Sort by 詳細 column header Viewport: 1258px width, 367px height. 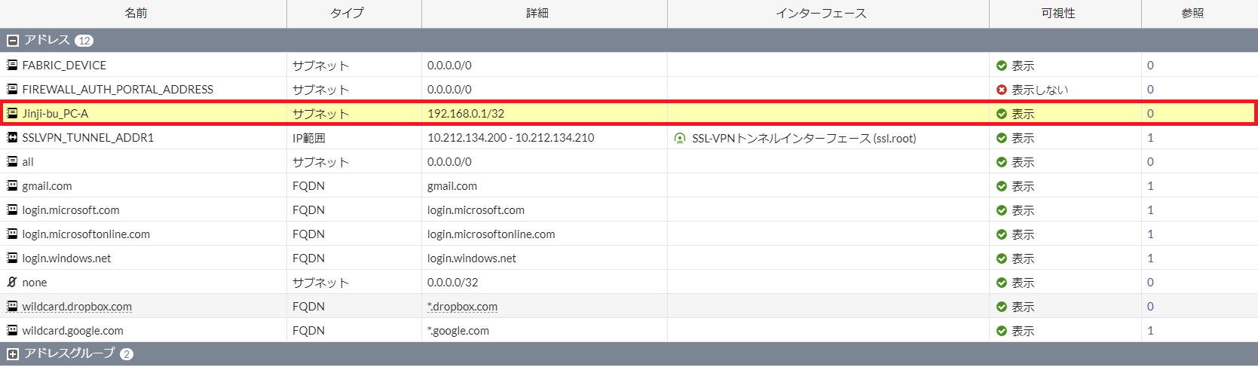pos(537,13)
